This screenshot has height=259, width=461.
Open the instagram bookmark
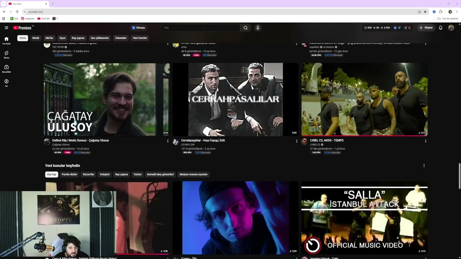(x=28, y=19)
